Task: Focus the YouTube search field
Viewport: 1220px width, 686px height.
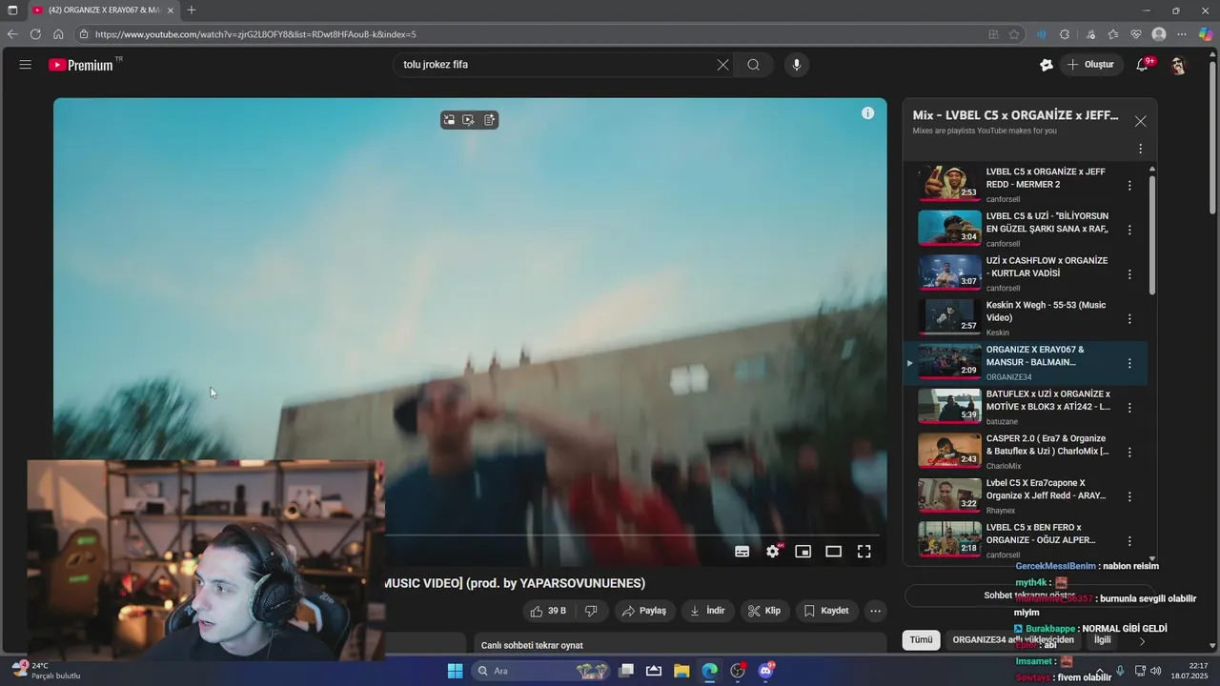Action: coord(556,65)
